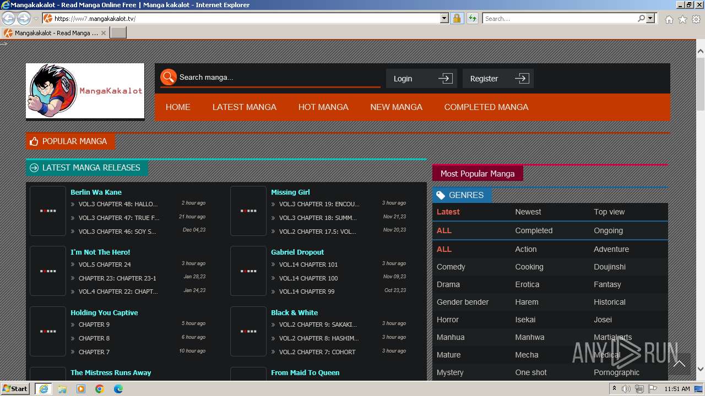The width and height of the screenshot is (705, 396).
Task: Select the Horror genre
Action: pos(448,320)
